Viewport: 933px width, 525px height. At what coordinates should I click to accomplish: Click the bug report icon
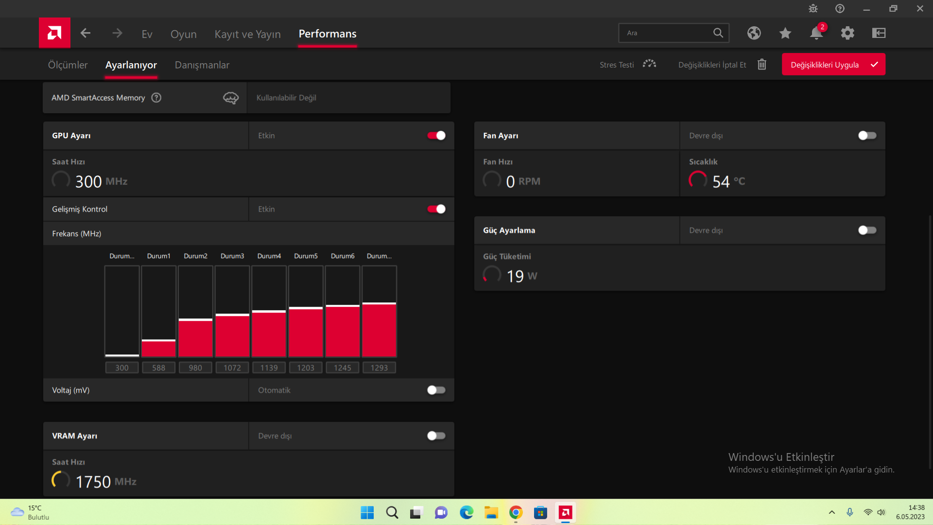point(813,9)
